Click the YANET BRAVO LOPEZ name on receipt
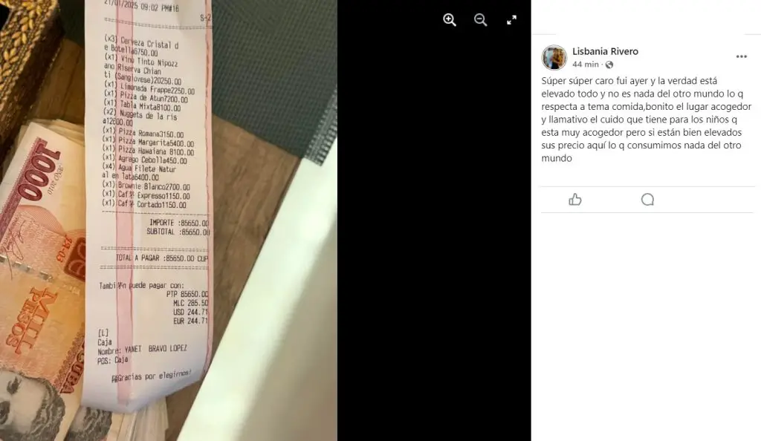 [156, 348]
